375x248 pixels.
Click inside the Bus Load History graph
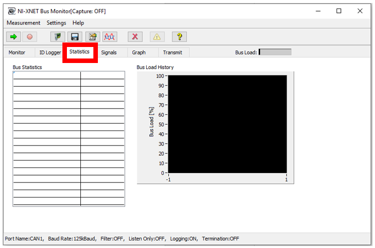click(227, 124)
